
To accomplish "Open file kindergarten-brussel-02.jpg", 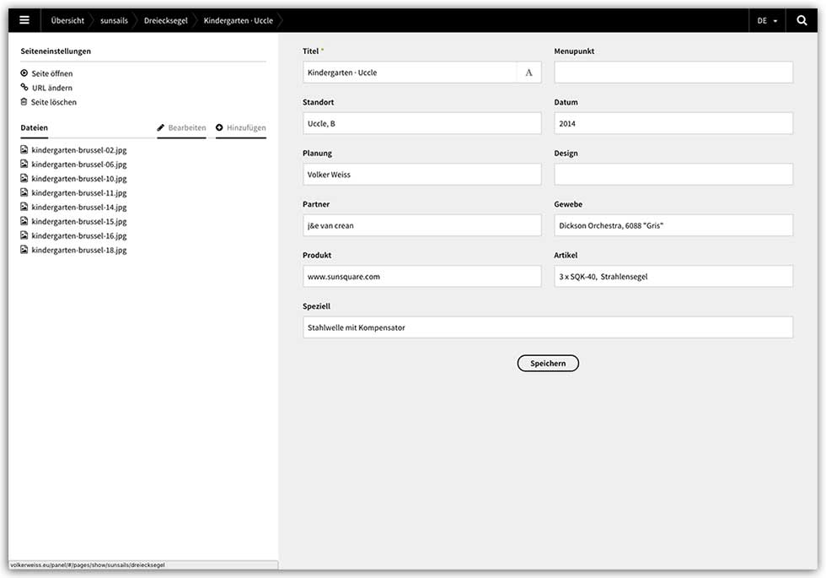I will click(79, 150).
